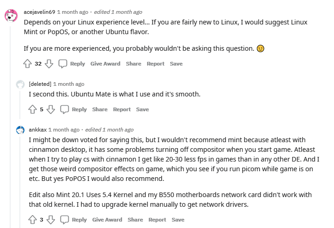The image size is (334, 228).
Task: Save ankkax's comment
Action: pyautogui.click(x=178, y=220)
